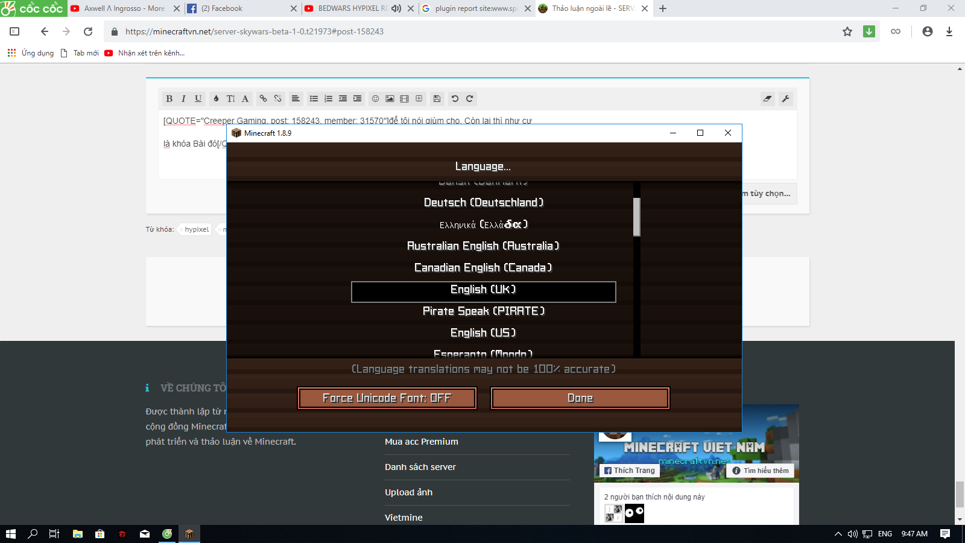The height and width of the screenshot is (543, 965).
Task: Apply italic formatting to the post text
Action: click(x=183, y=98)
